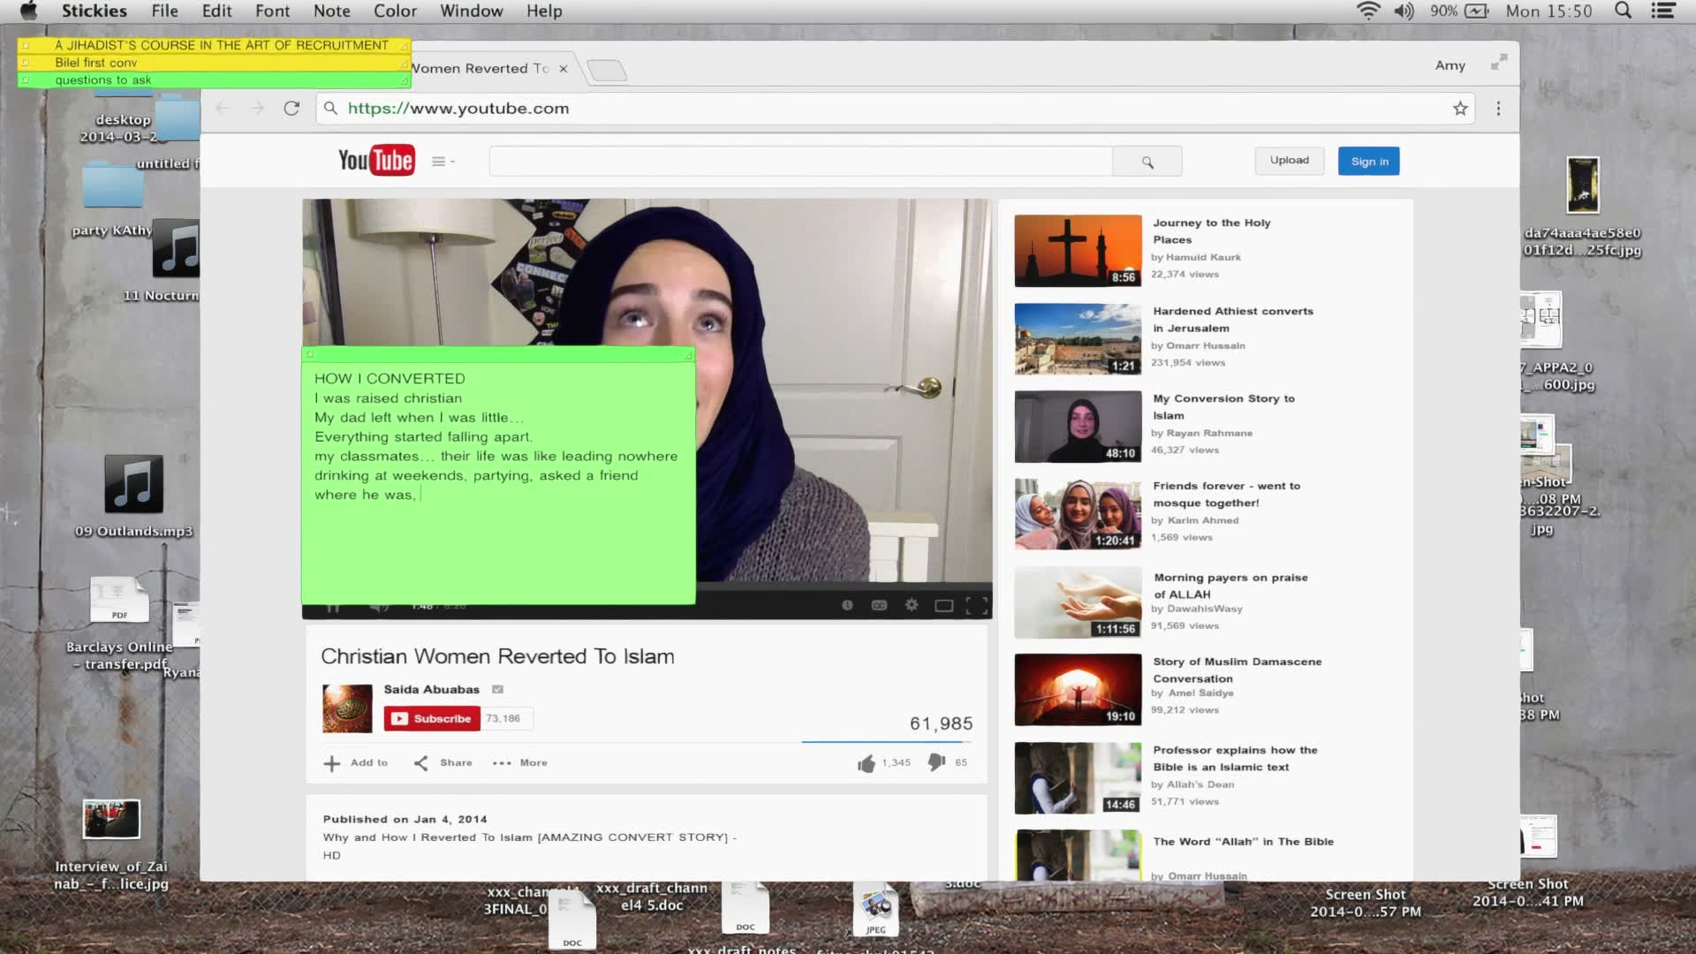Click the Upload button
This screenshot has height=954, width=1696.
(1290, 161)
